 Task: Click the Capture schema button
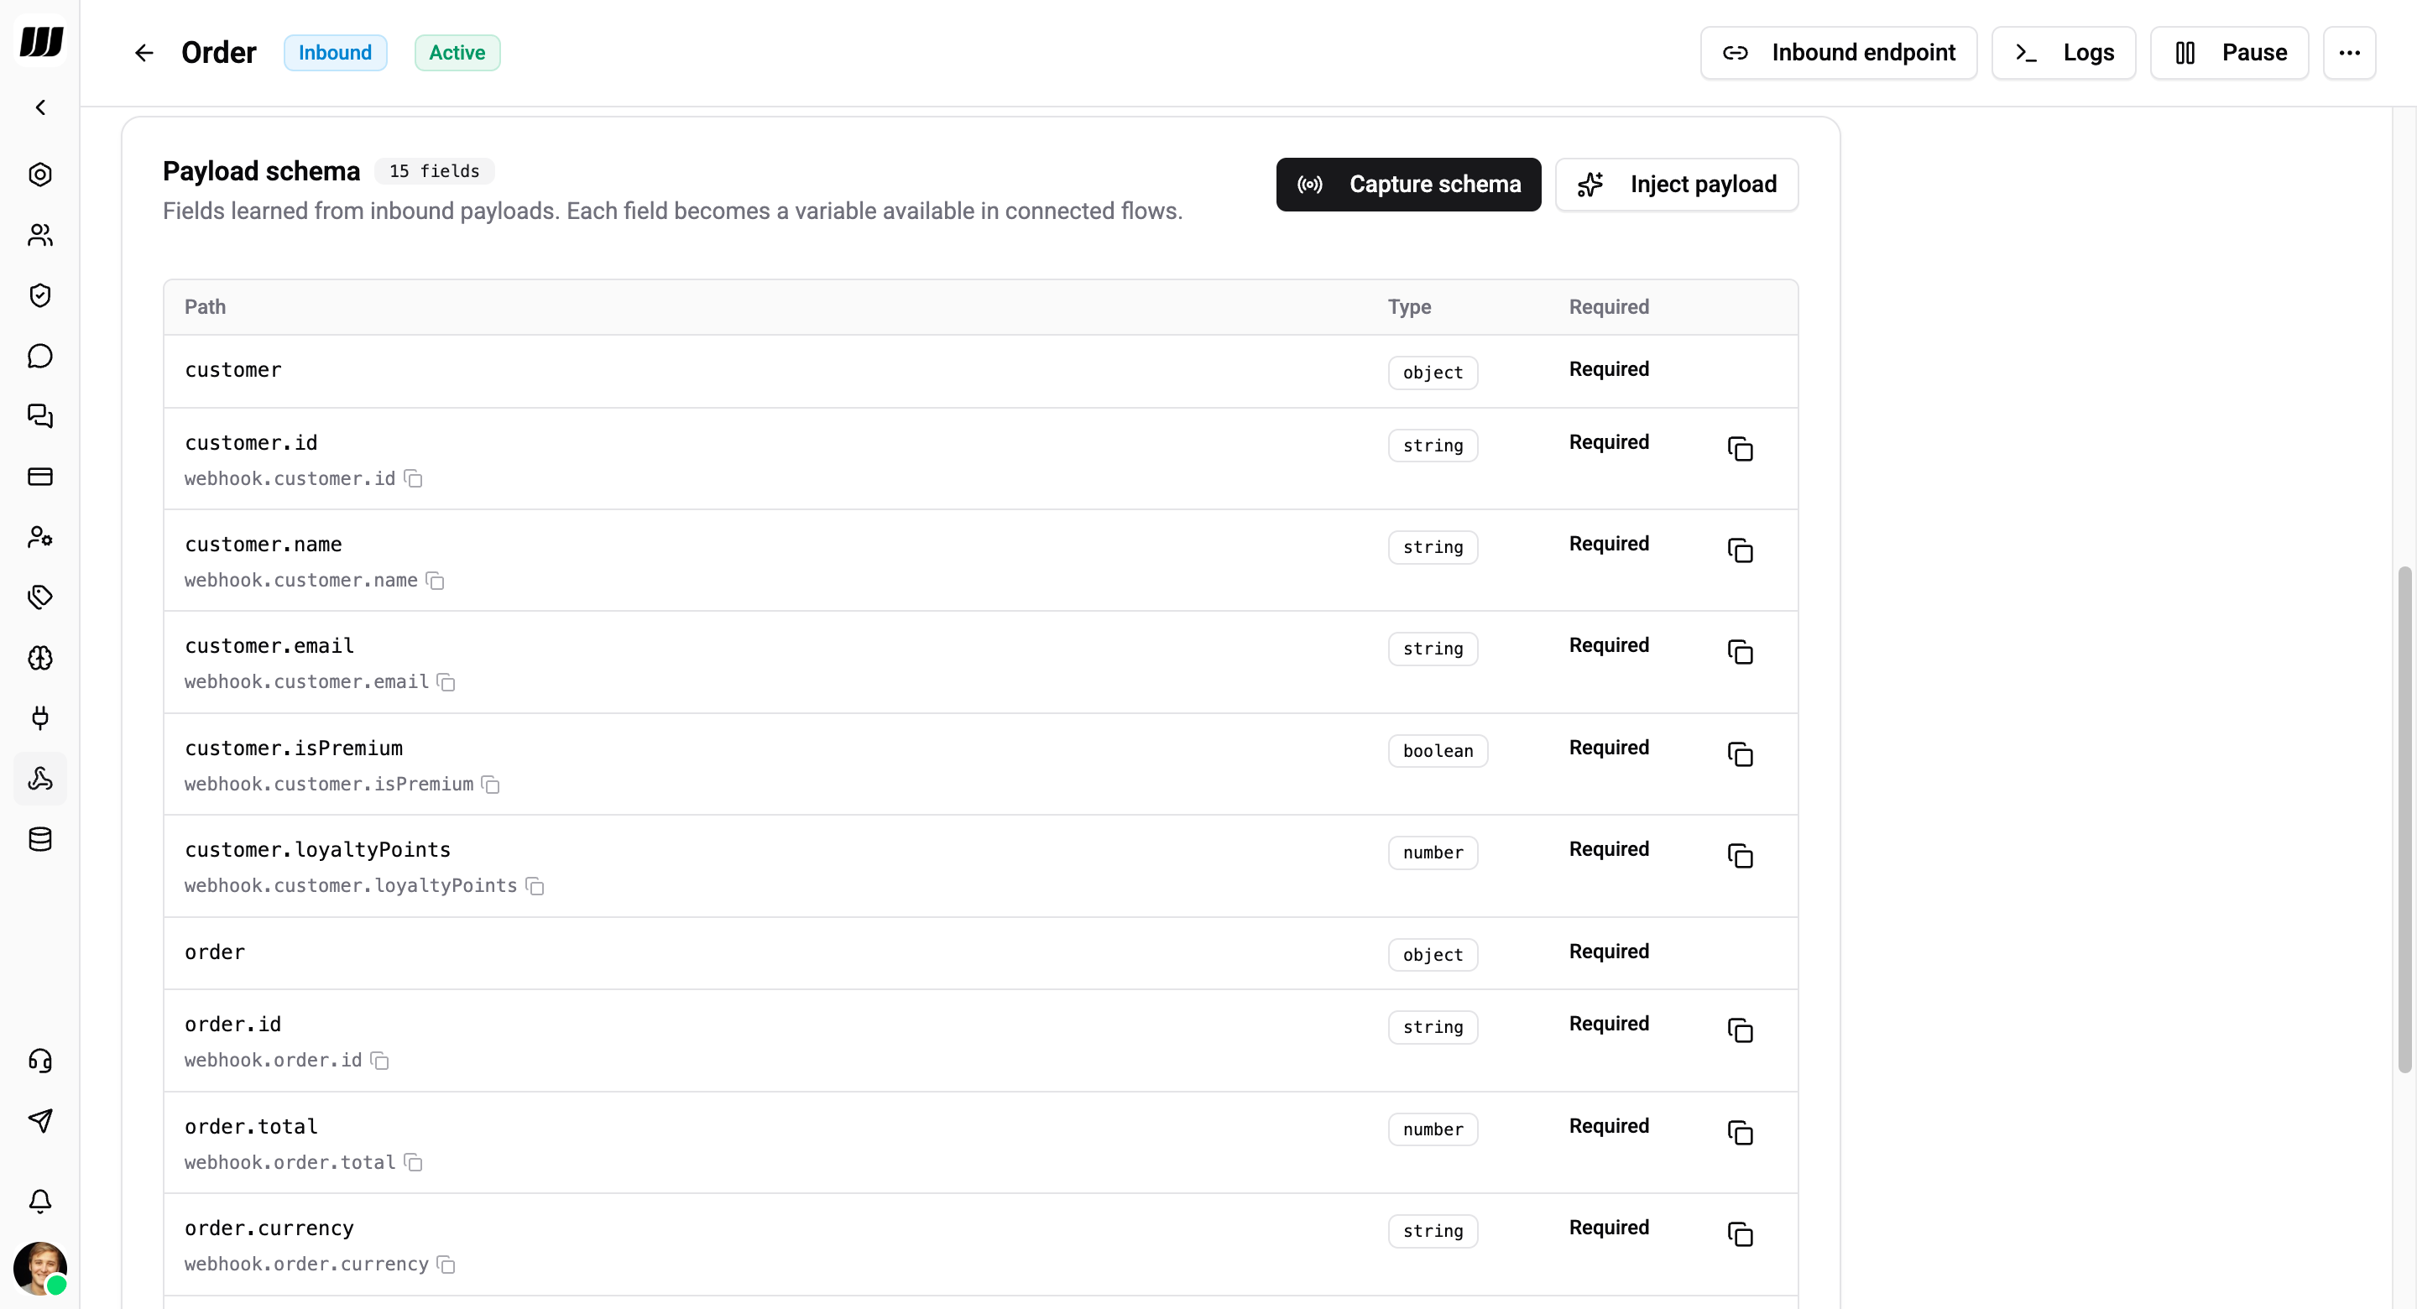pyautogui.click(x=1407, y=184)
